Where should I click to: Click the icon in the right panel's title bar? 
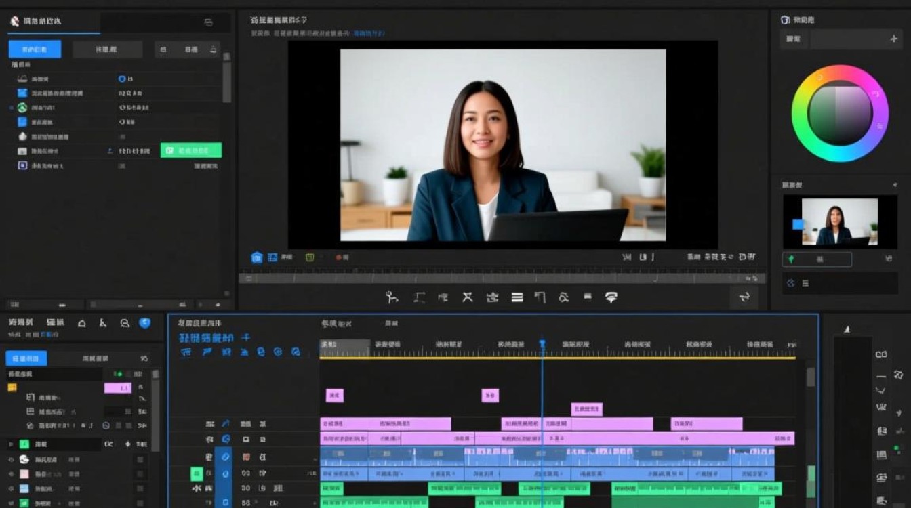[786, 20]
